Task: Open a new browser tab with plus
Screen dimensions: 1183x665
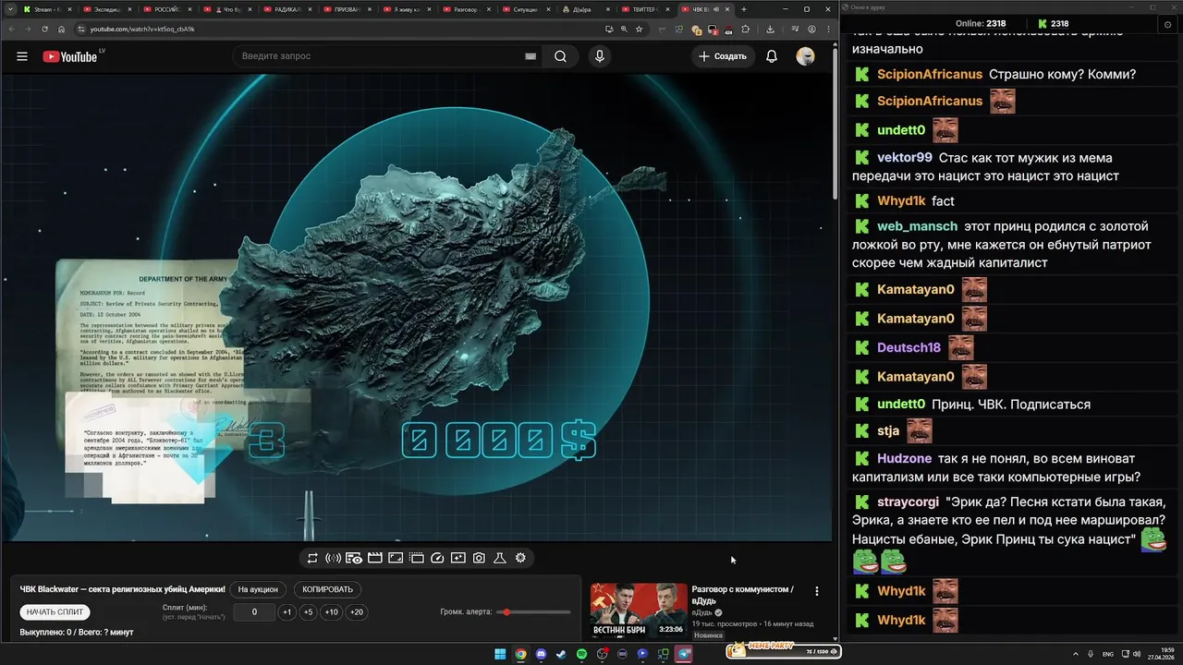Action: click(744, 9)
